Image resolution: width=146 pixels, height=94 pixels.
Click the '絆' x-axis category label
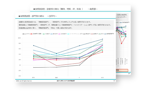pyautogui.click(x=79, y=78)
